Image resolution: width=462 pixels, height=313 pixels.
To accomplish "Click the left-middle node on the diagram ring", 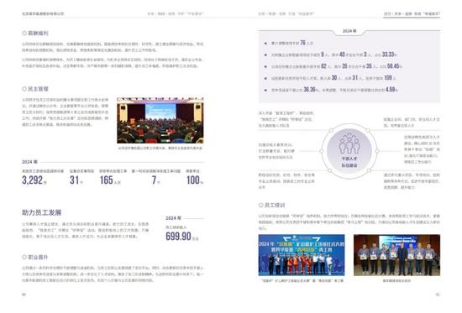I will pos(321,151).
